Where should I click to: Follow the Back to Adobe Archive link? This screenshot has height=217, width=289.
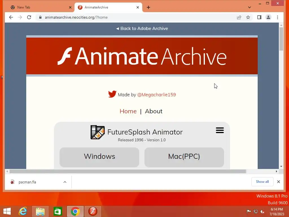(x=142, y=29)
